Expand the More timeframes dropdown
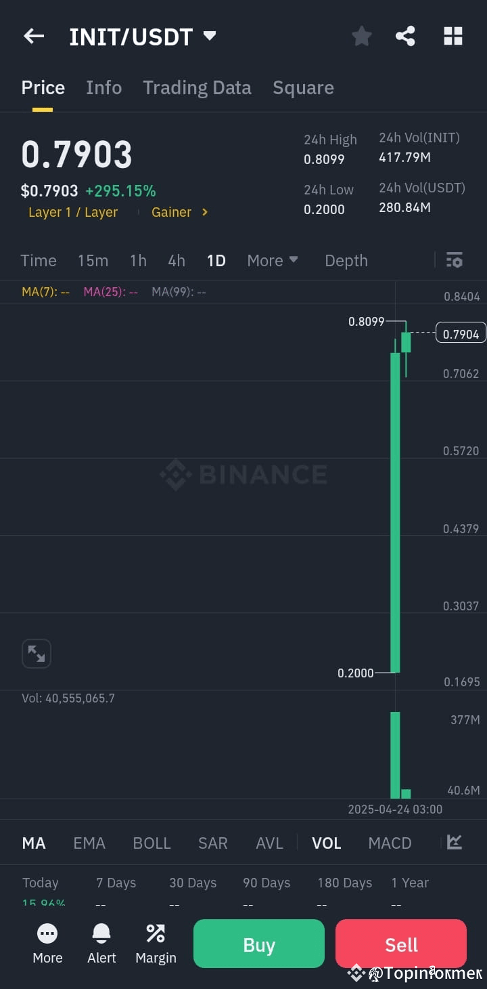Screen dimensions: 487x989 coord(273,260)
